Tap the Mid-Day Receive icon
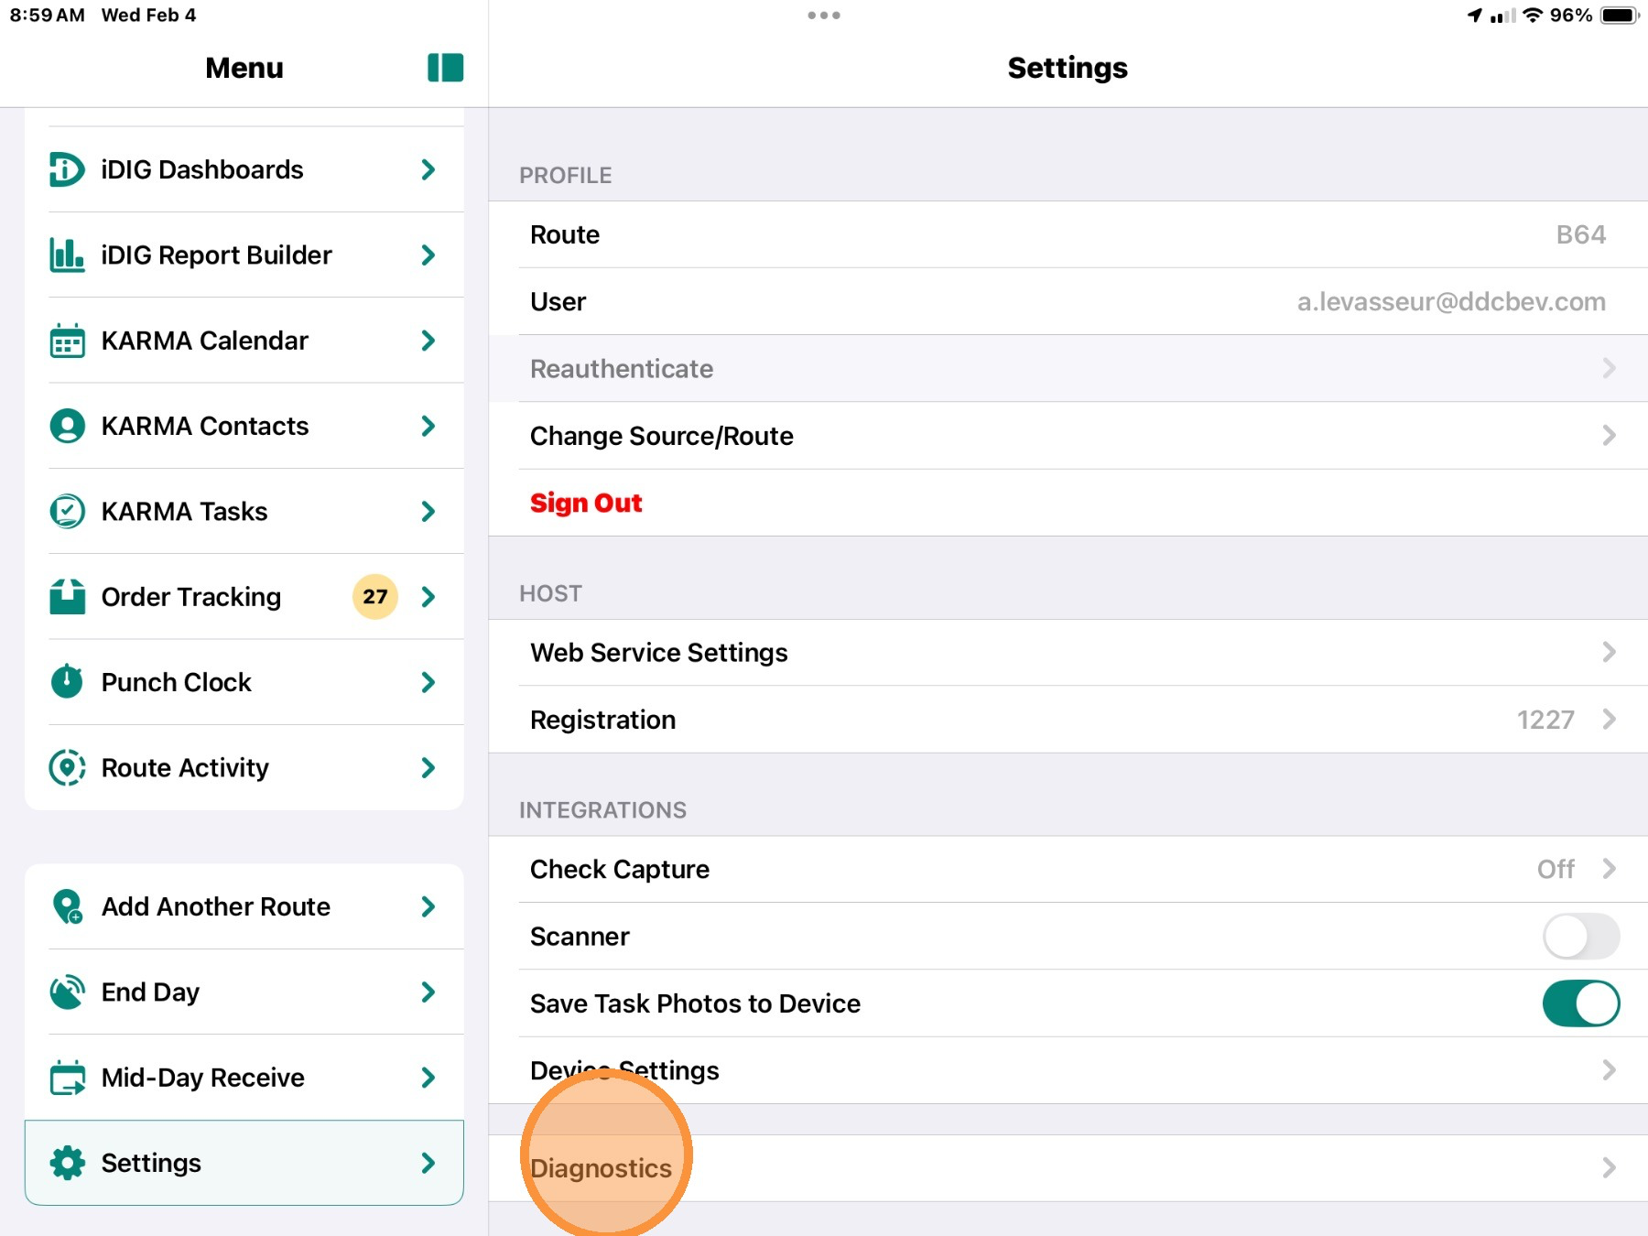1648x1236 pixels. 67,1078
